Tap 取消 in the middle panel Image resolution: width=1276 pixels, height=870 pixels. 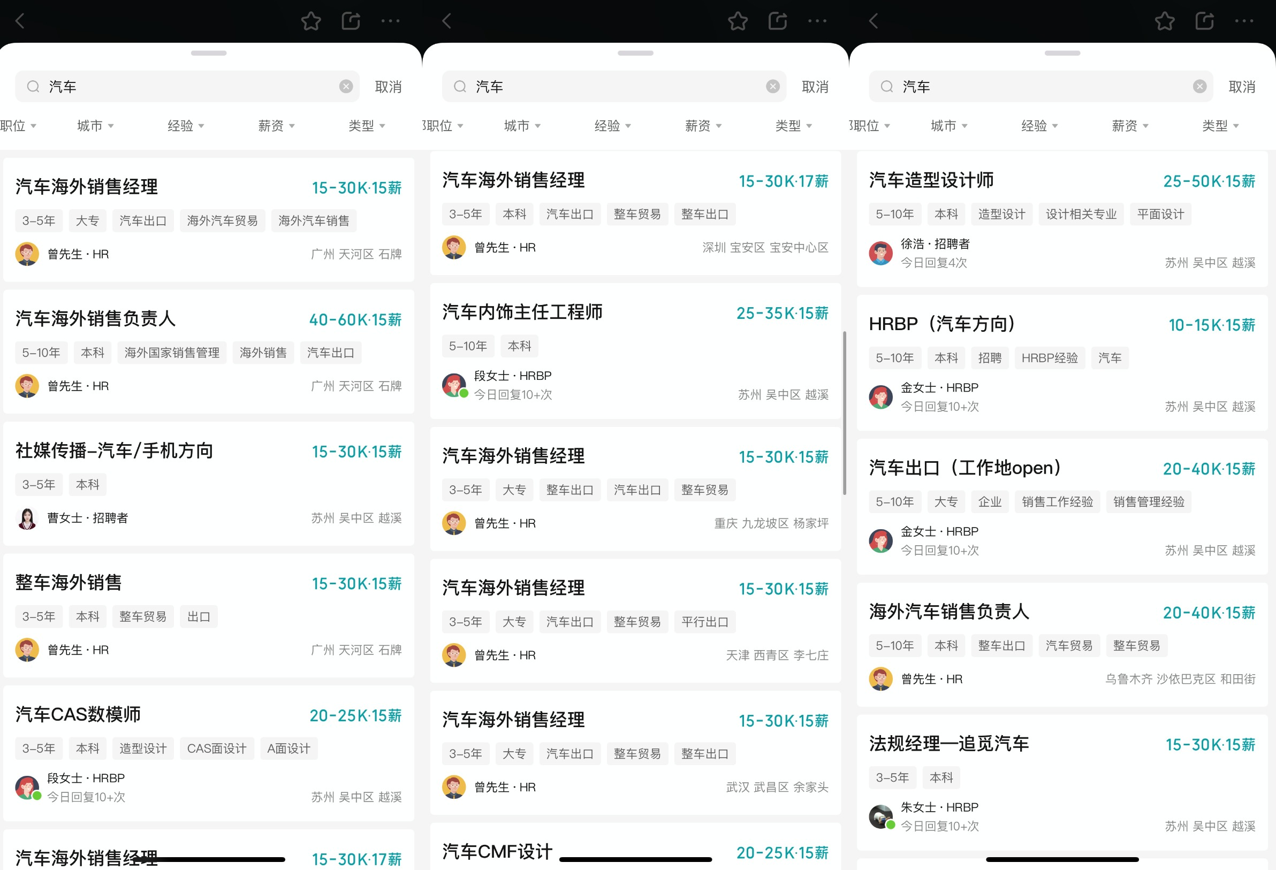(x=815, y=87)
